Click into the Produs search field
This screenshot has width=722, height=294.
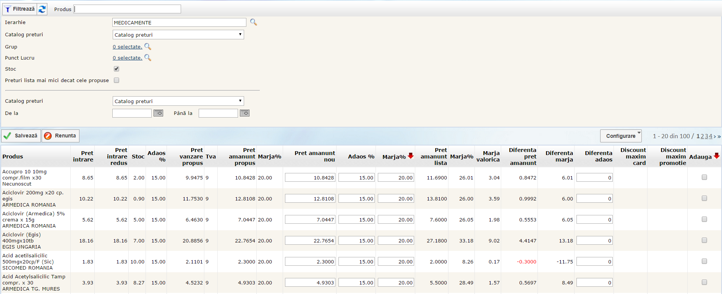pyautogui.click(x=127, y=9)
